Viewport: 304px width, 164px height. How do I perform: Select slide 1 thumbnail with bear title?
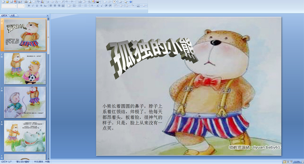[x=25, y=35]
